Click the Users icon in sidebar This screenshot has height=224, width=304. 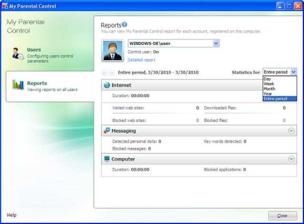coord(18,54)
